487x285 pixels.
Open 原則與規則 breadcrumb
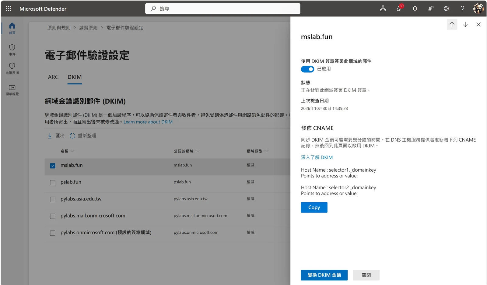59,28
